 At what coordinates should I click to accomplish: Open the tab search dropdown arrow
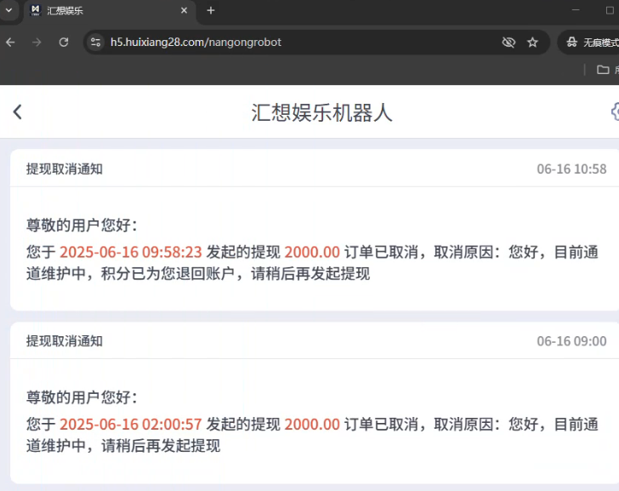9,11
